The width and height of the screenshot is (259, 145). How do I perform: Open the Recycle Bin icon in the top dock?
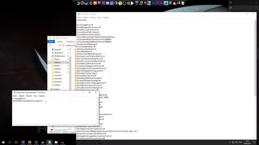pos(183,3)
